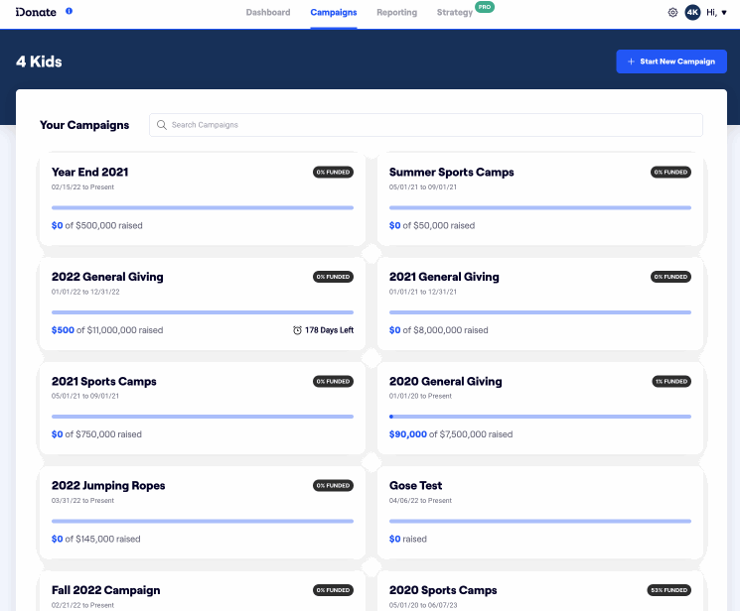Viewport: 740px width, 611px height.
Task: Select the Campaigns tab
Action: click(x=334, y=13)
